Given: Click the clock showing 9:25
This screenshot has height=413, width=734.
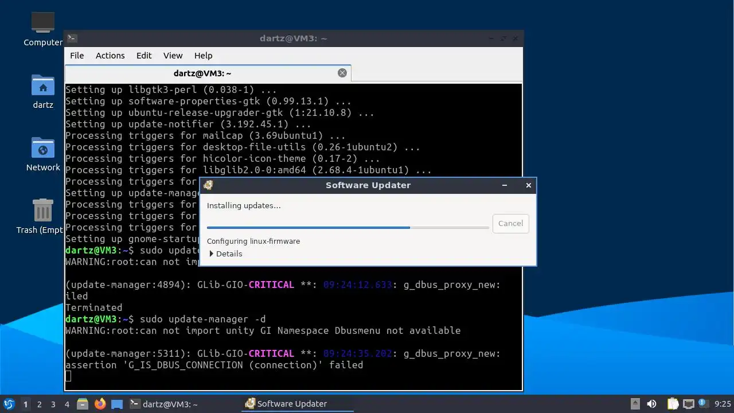Looking at the screenshot, I should (x=723, y=404).
